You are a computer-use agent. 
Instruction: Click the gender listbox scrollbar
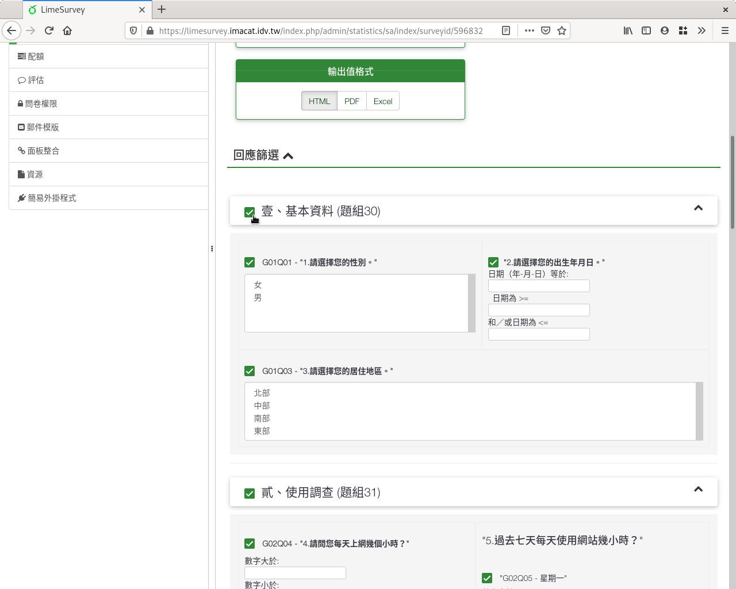click(x=471, y=303)
